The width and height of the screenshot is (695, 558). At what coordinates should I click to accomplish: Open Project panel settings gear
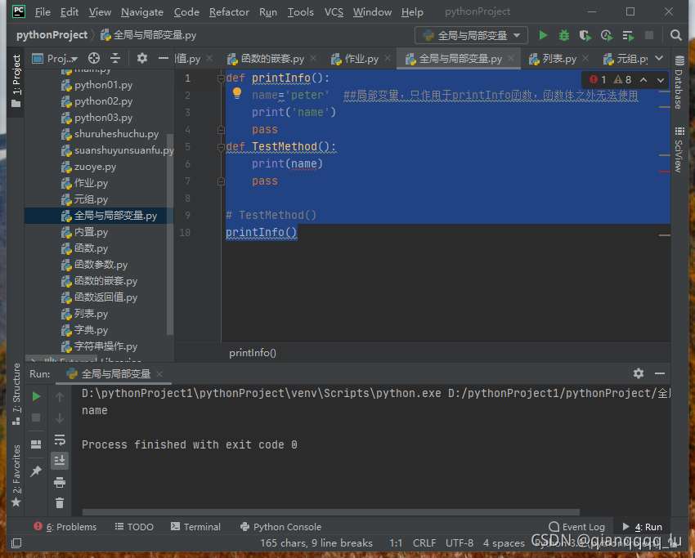(x=142, y=58)
